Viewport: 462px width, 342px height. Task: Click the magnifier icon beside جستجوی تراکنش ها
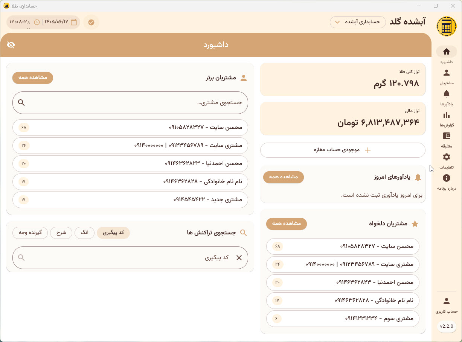pyautogui.click(x=244, y=233)
